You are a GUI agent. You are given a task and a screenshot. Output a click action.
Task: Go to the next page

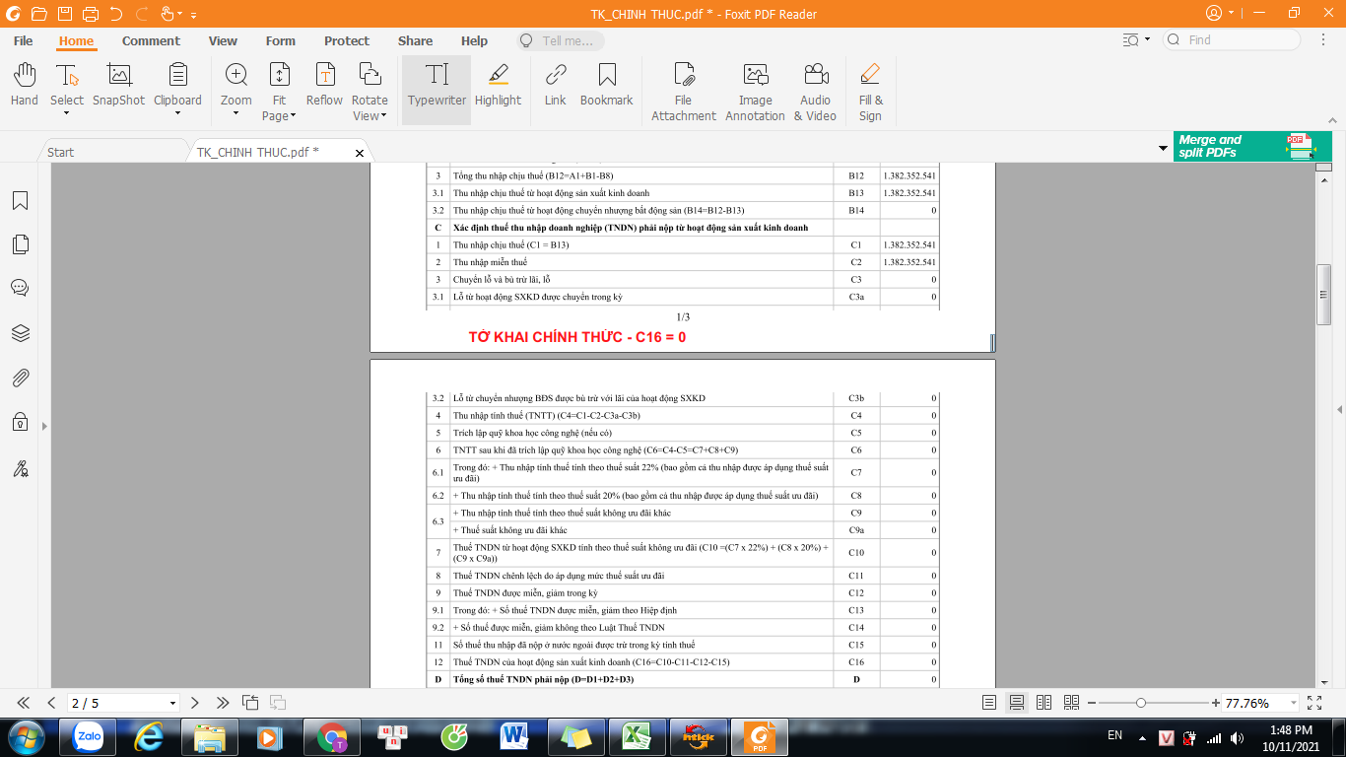pos(195,703)
